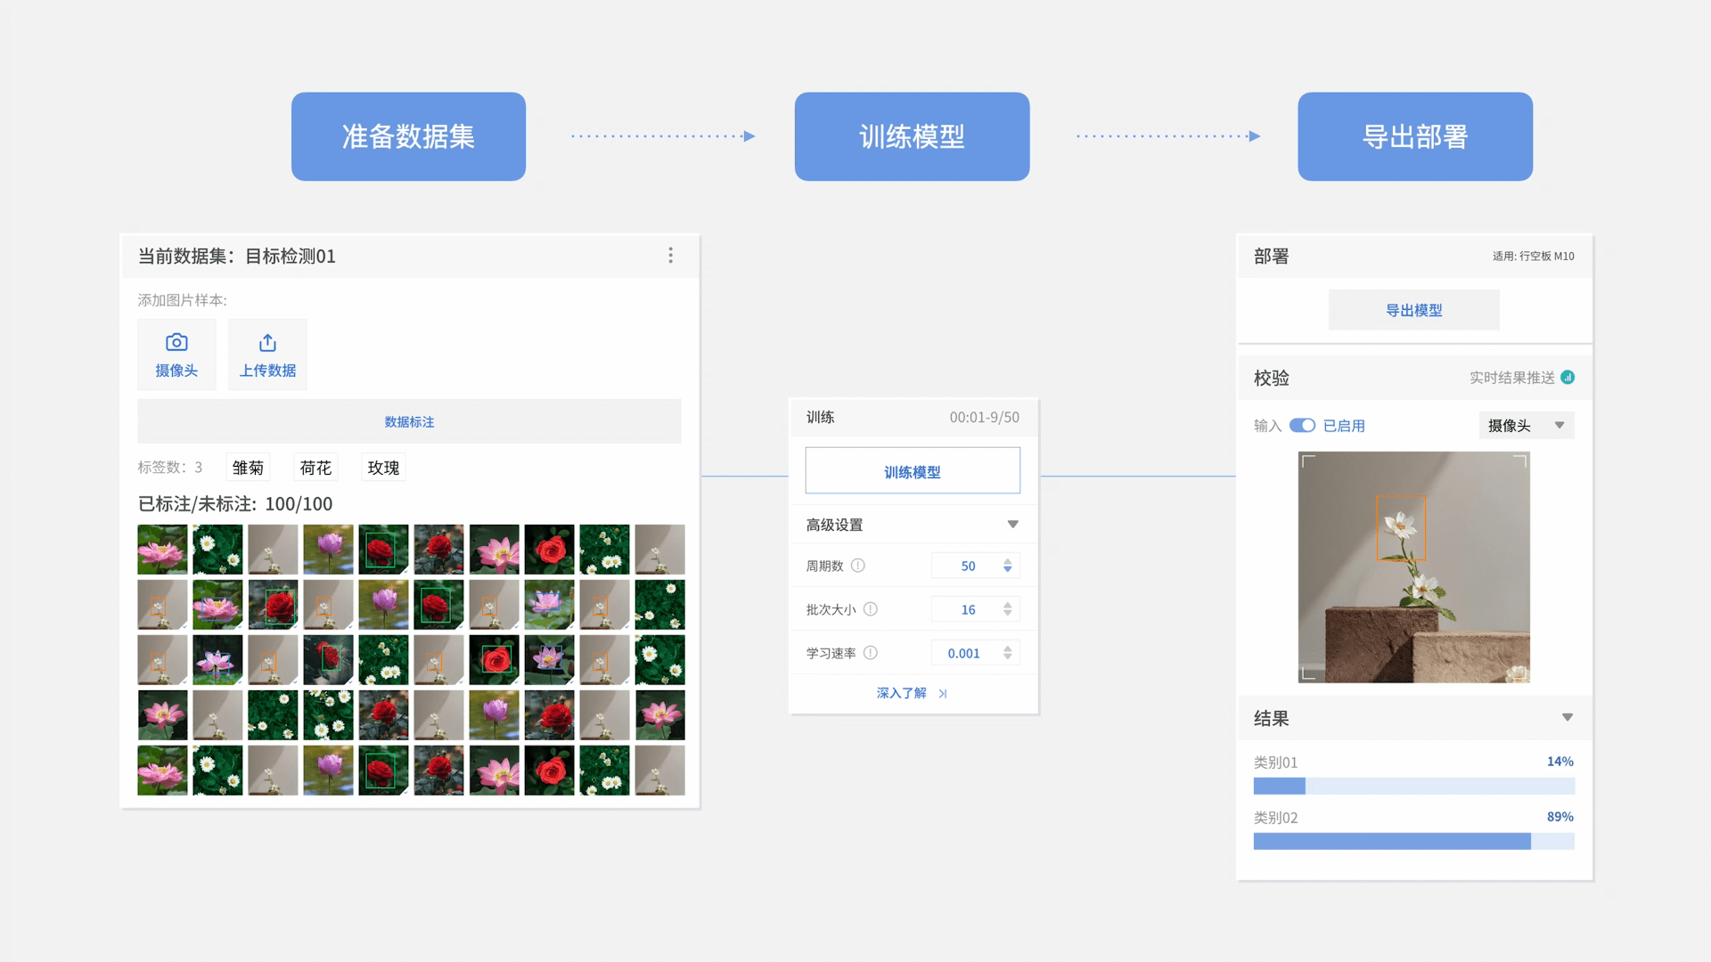Click the real-time result push icon
Screen dimensions: 1711x962
coord(1568,378)
